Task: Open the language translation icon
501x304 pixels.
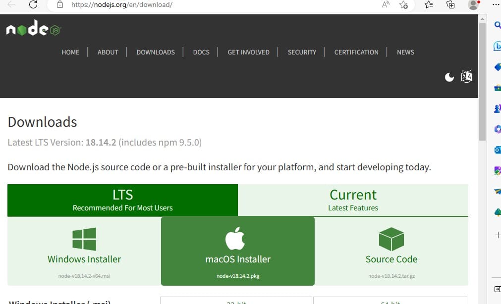Action: (466, 77)
